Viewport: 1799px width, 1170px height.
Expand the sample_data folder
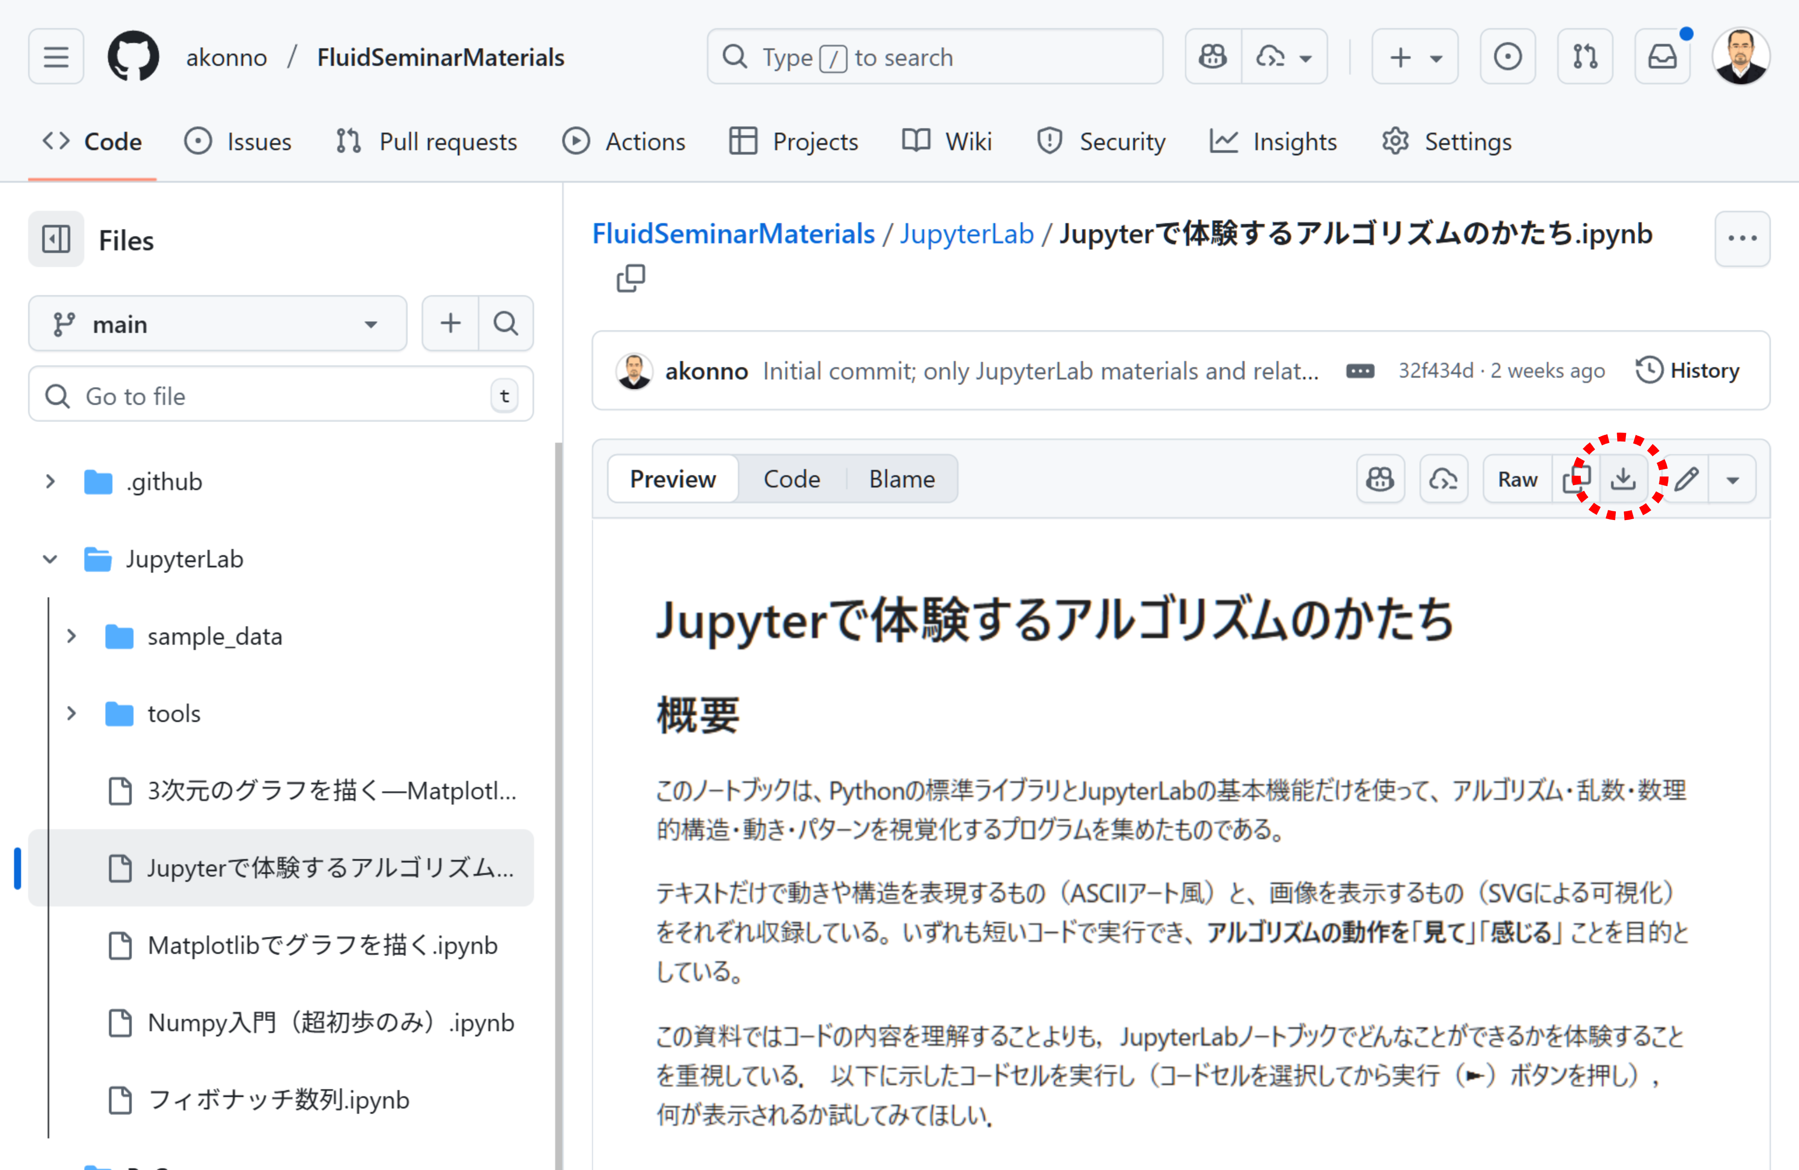coord(71,636)
